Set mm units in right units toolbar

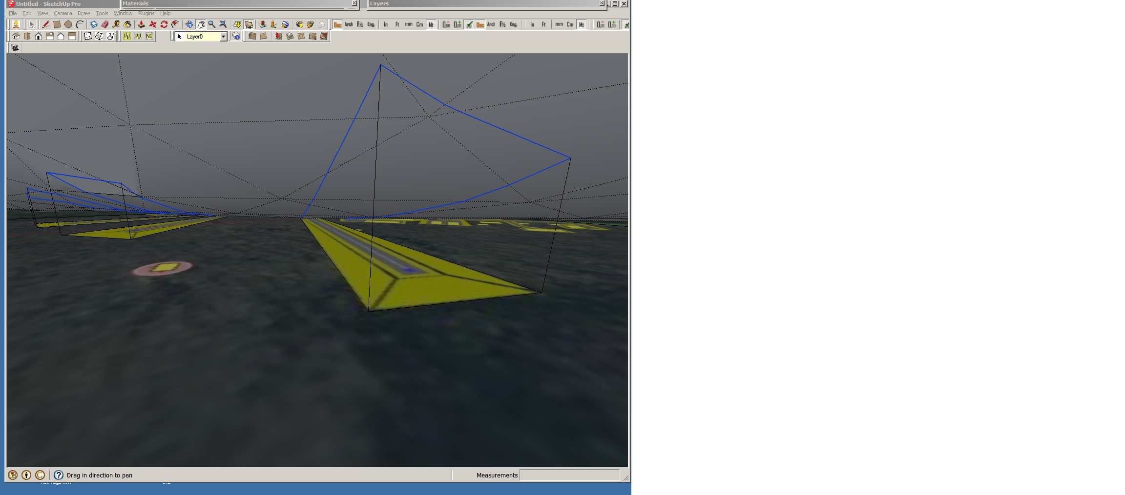[x=559, y=24]
